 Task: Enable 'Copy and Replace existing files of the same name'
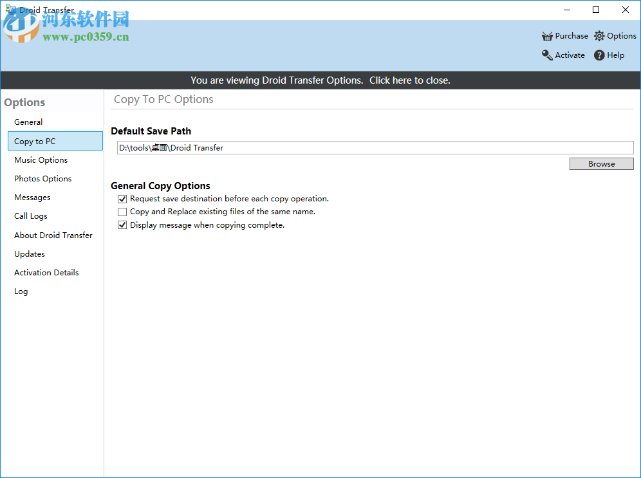(122, 212)
